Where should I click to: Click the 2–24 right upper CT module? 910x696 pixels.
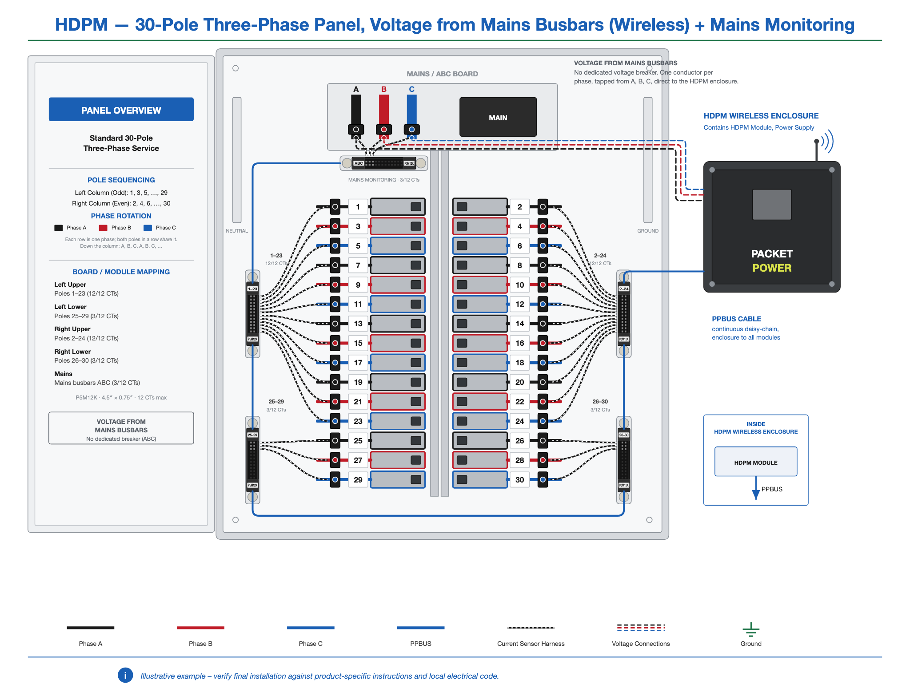click(624, 314)
